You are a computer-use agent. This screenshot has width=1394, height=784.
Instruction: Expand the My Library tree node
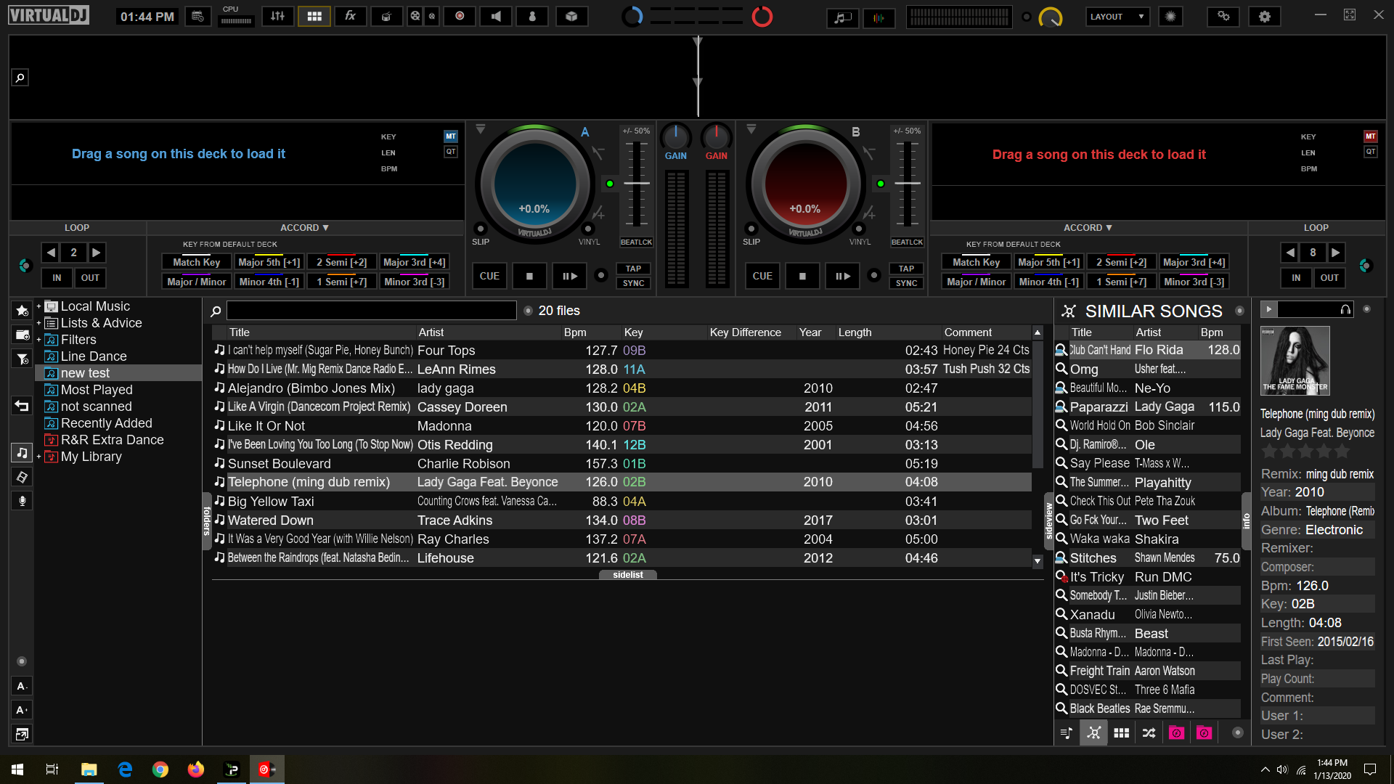click(38, 457)
